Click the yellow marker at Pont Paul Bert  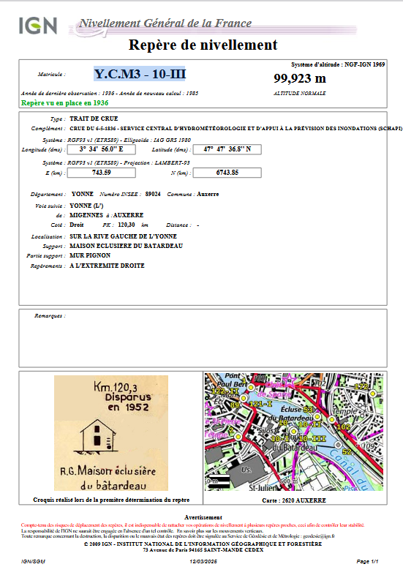(251, 387)
